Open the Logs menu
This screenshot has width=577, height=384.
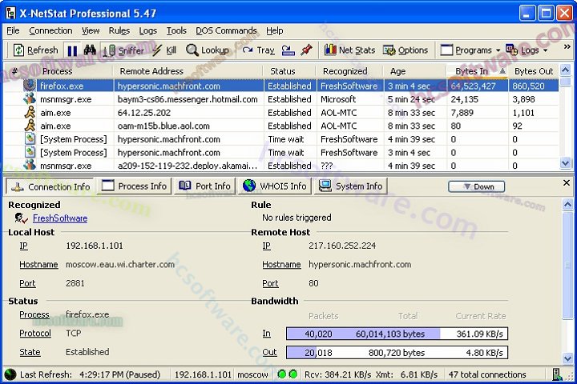pyautogui.click(x=148, y=30)
